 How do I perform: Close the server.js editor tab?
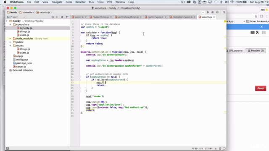[x=86, y=17]
